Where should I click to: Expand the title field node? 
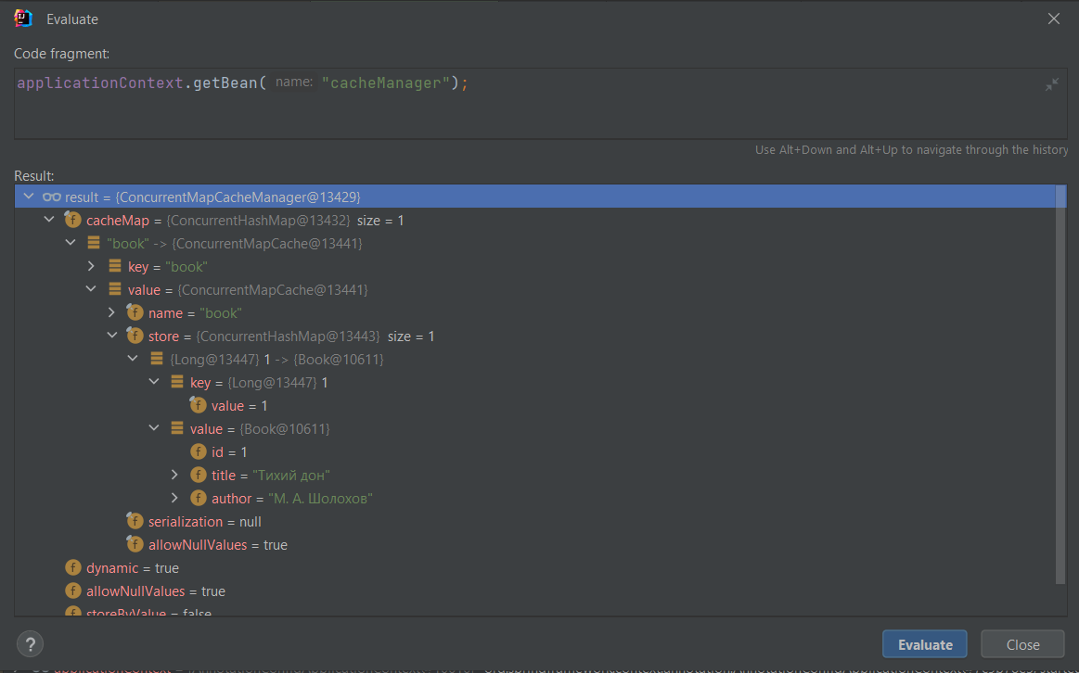point(174,476)
